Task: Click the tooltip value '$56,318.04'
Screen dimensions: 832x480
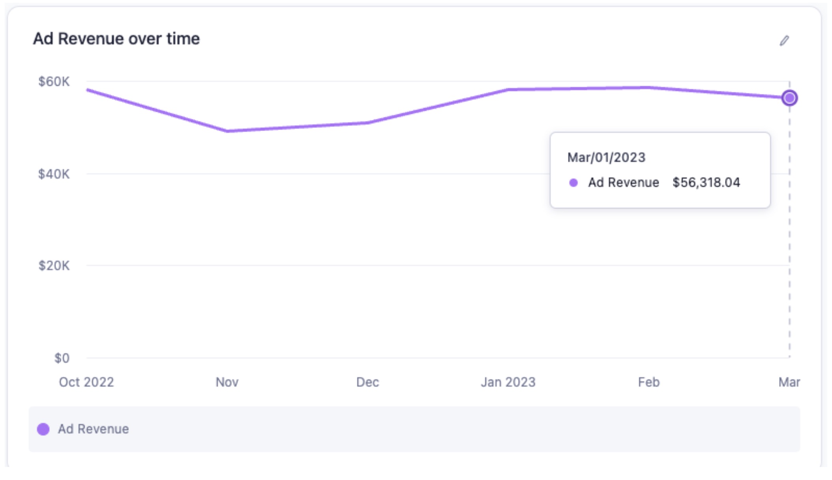Action: pyautogui.click(x=706, y=182)
